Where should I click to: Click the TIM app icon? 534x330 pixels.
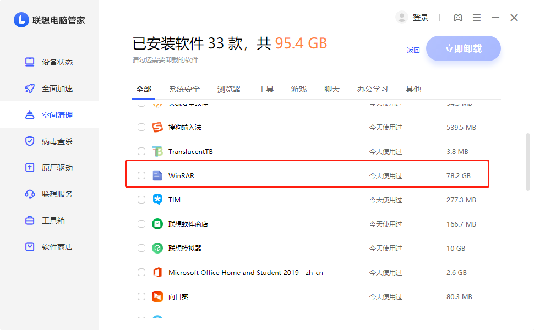[x=157, y=200]
